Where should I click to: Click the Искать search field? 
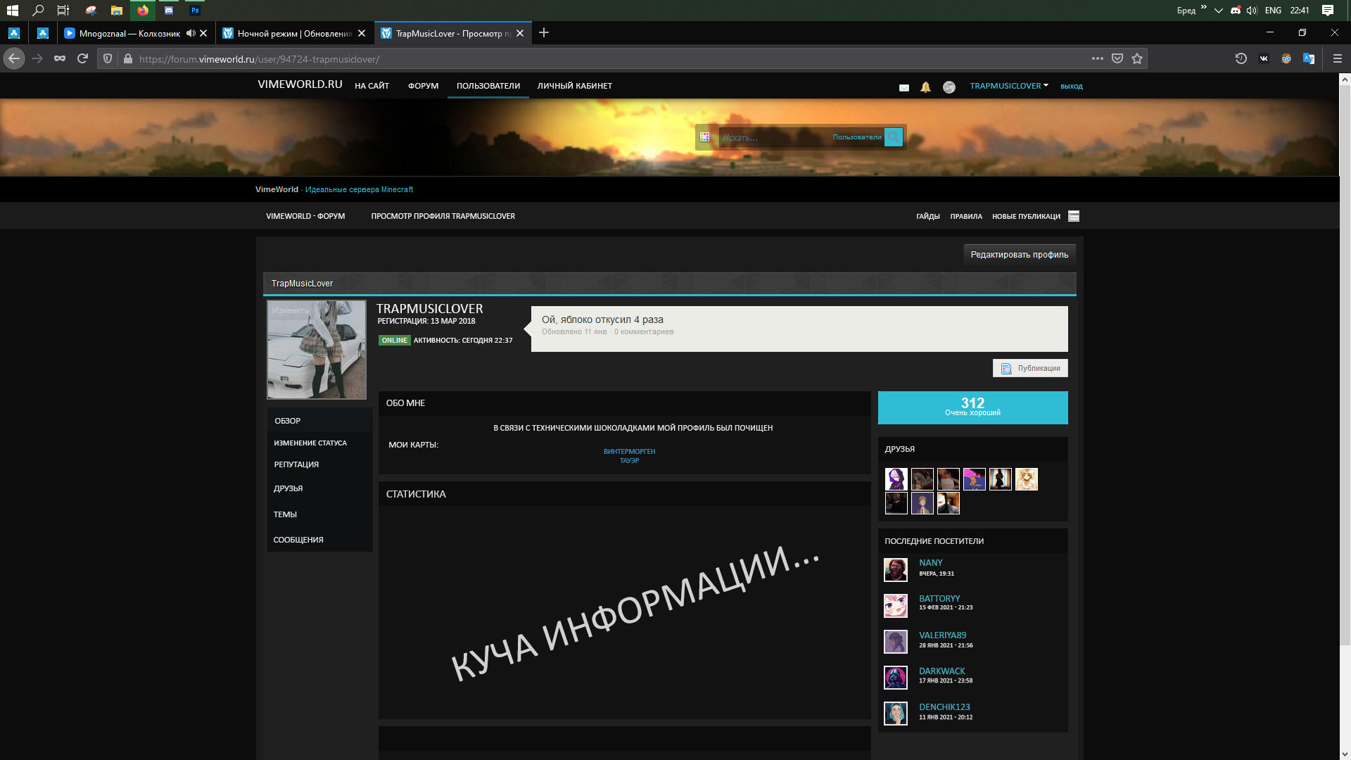774,137
